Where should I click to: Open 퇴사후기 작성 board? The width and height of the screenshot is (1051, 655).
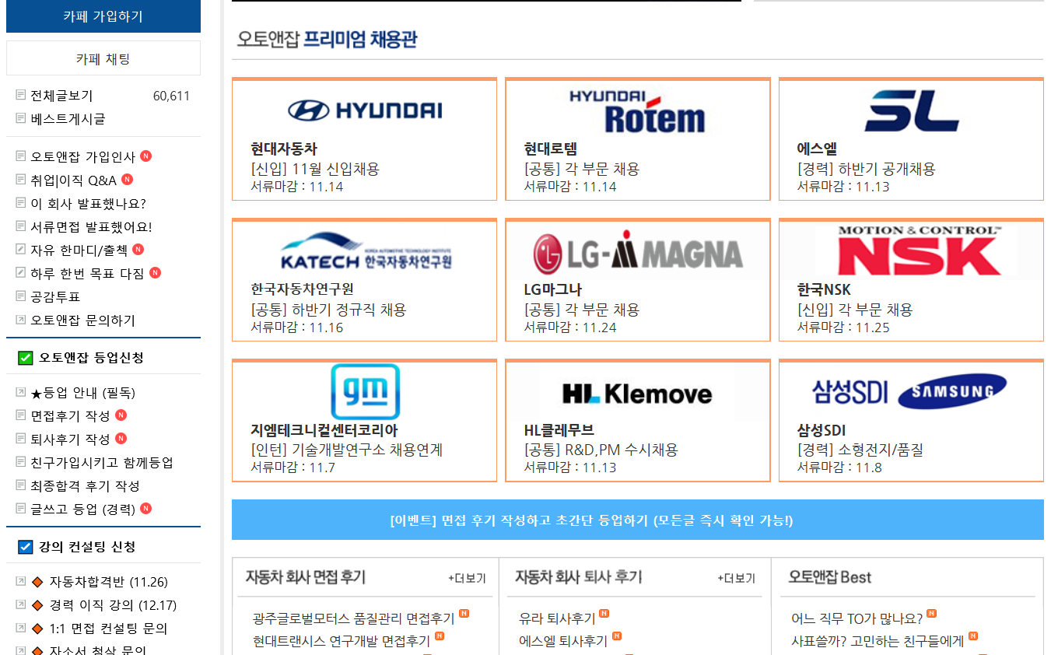[x=70, y=439]
